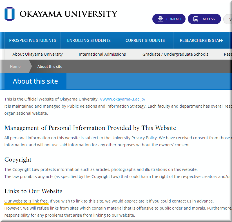232x222 pixels.
Task: Select the International Admissions tab
Action: pyautogui.click(x=102, y=54)
